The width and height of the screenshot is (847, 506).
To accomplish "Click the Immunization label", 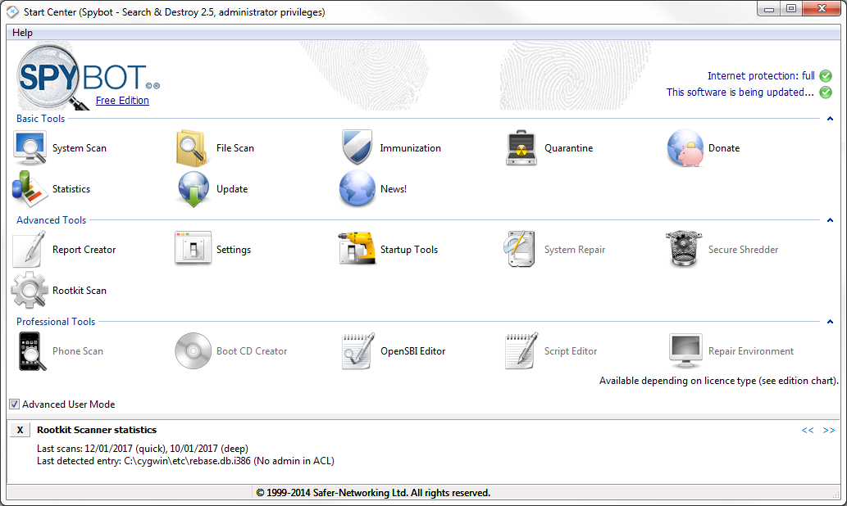I will (411, 148).
